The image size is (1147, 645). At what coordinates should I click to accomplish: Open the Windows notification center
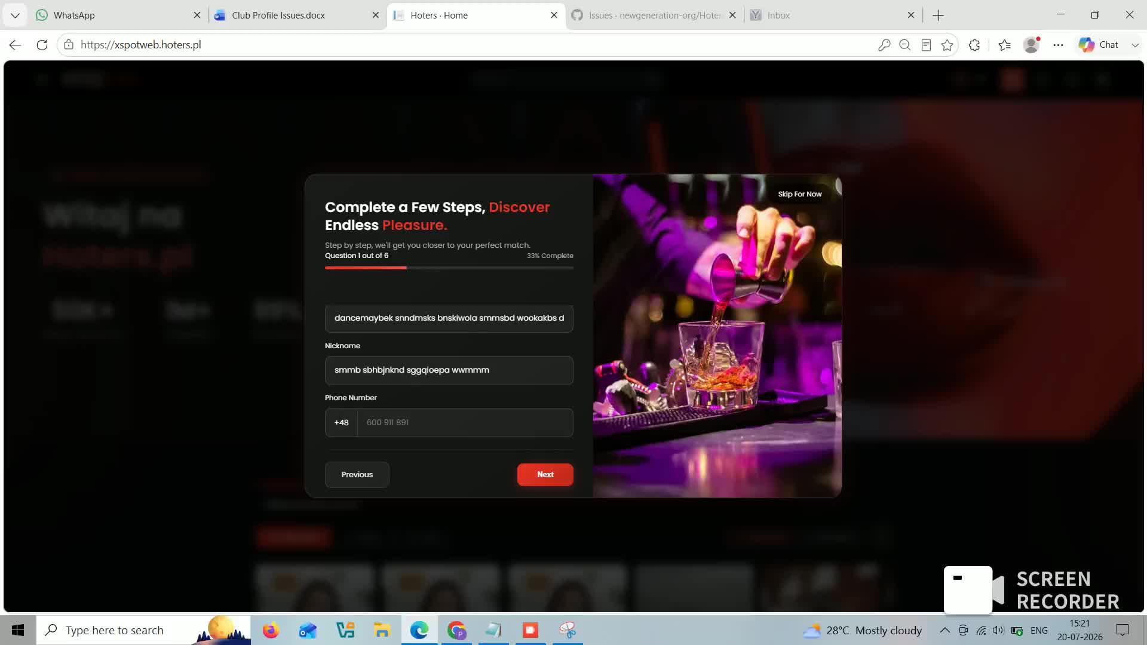(x=1123, y=630)
